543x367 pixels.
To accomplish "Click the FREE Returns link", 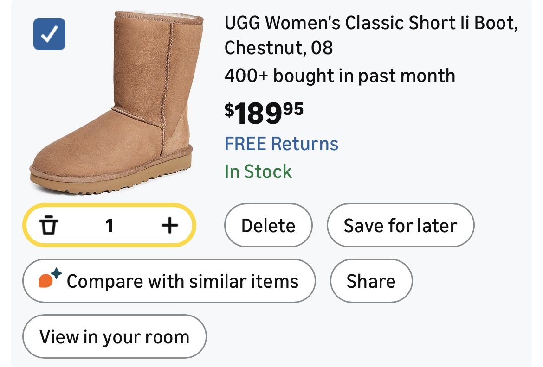I will pos(281,144).
